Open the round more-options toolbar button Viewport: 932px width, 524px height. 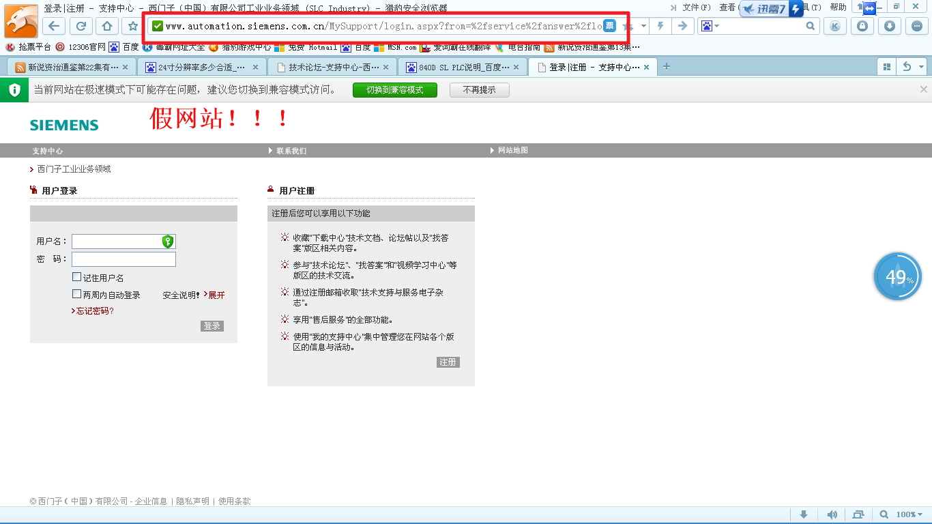click(x=917, y=26)
